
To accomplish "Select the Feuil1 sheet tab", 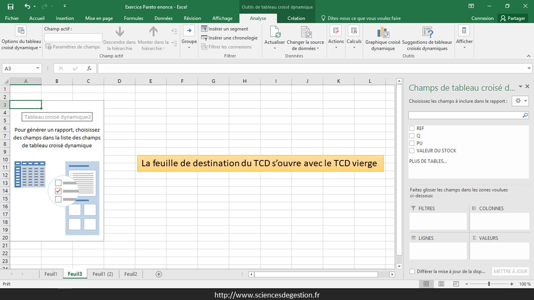I will tap(50, 274).
